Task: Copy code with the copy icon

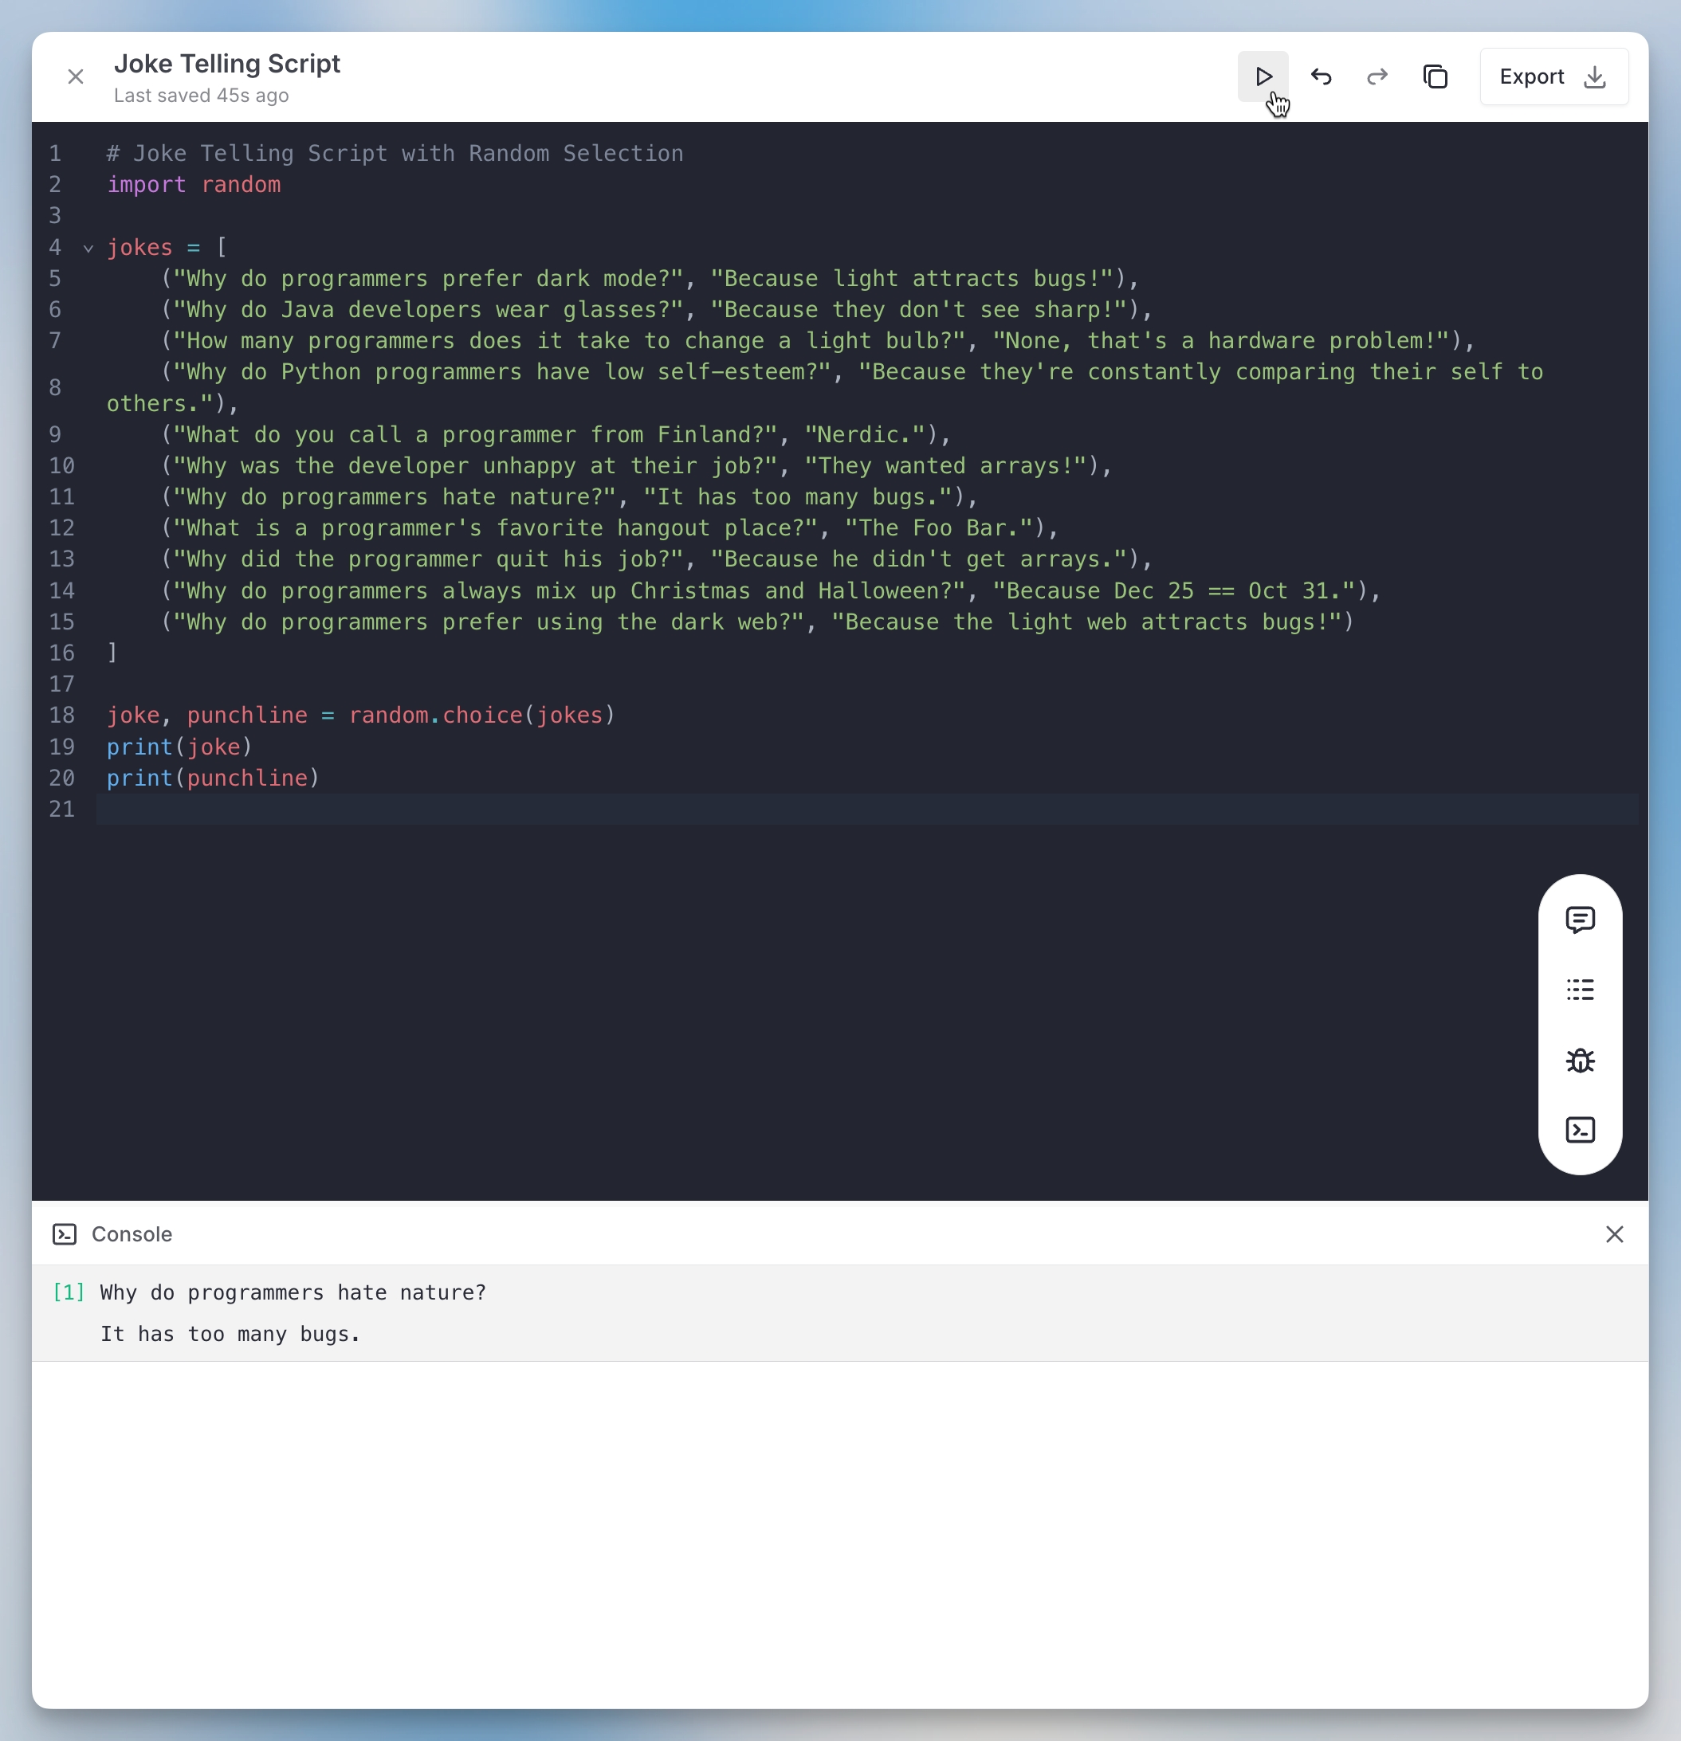Action: click(1435, 76)
